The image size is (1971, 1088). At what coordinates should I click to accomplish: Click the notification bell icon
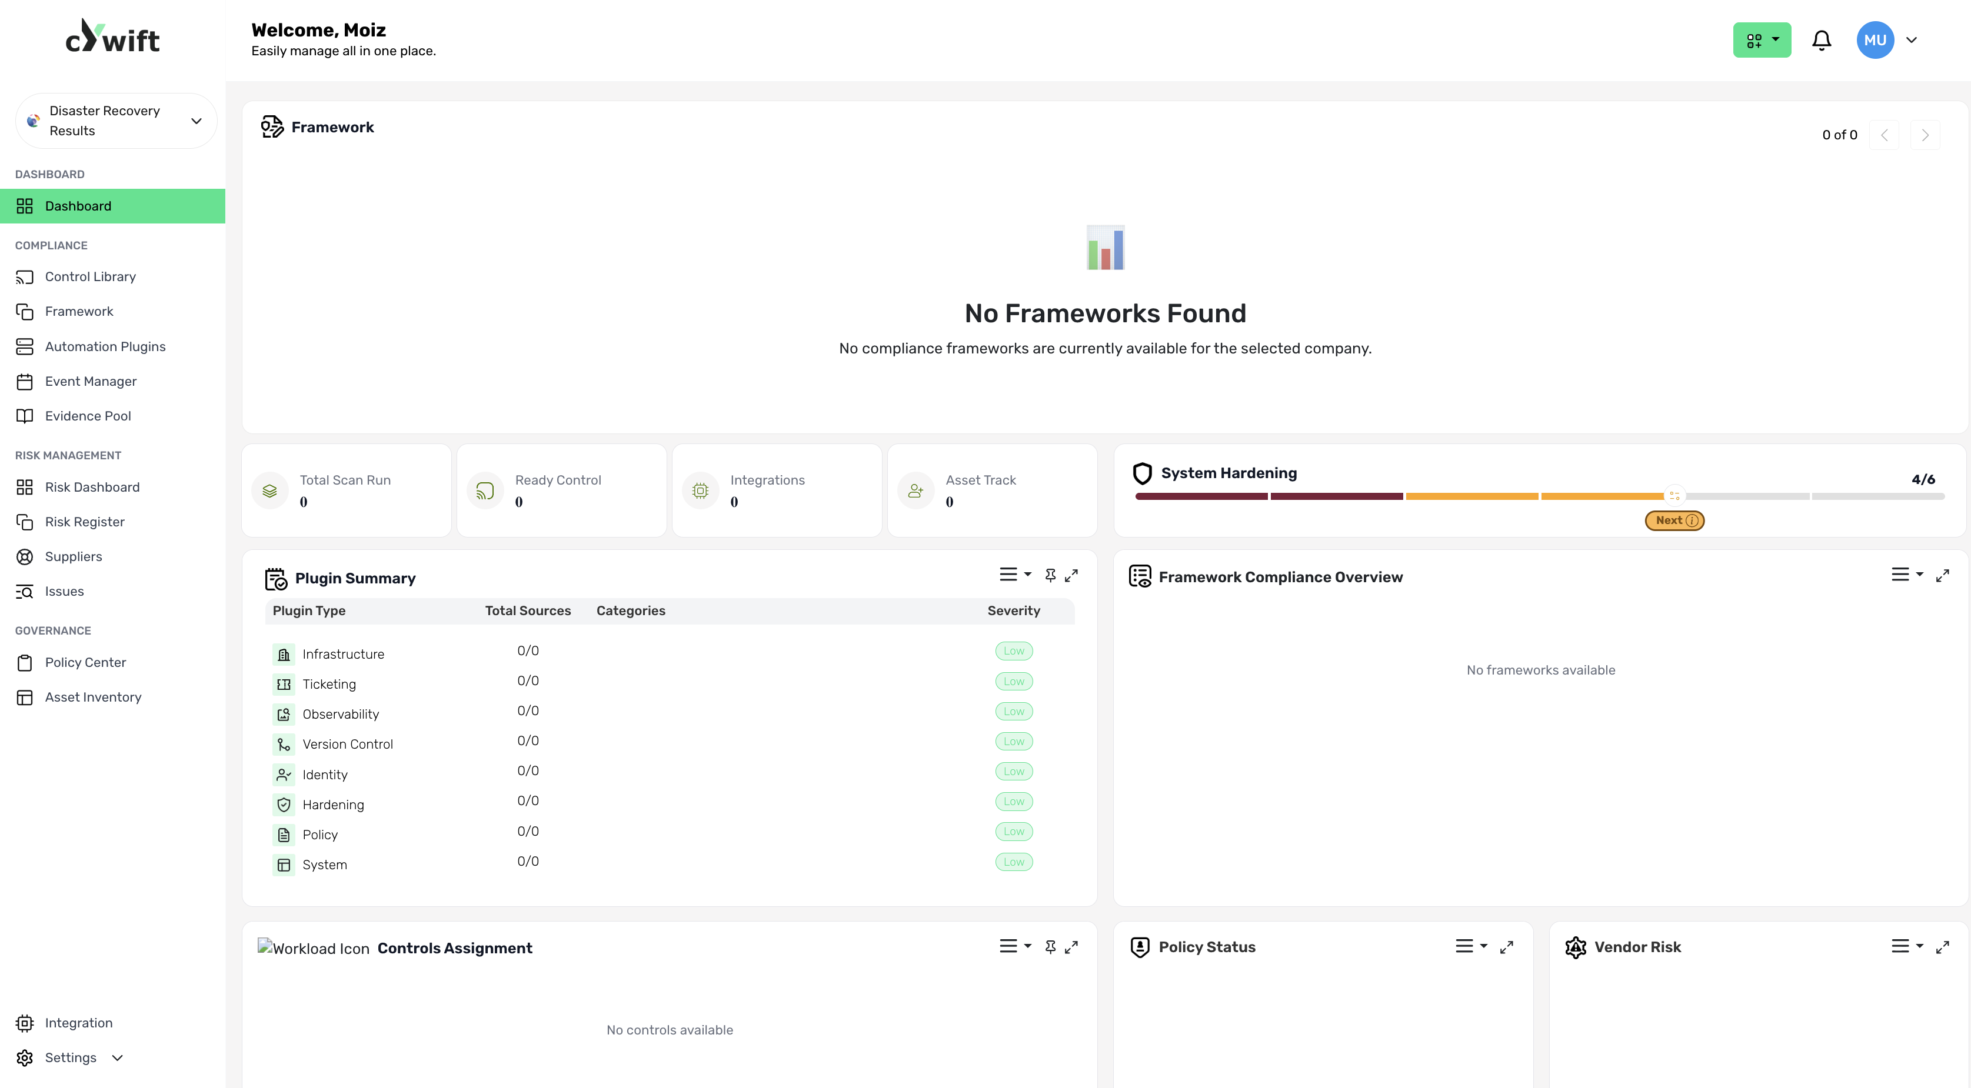pos(1821,40)
